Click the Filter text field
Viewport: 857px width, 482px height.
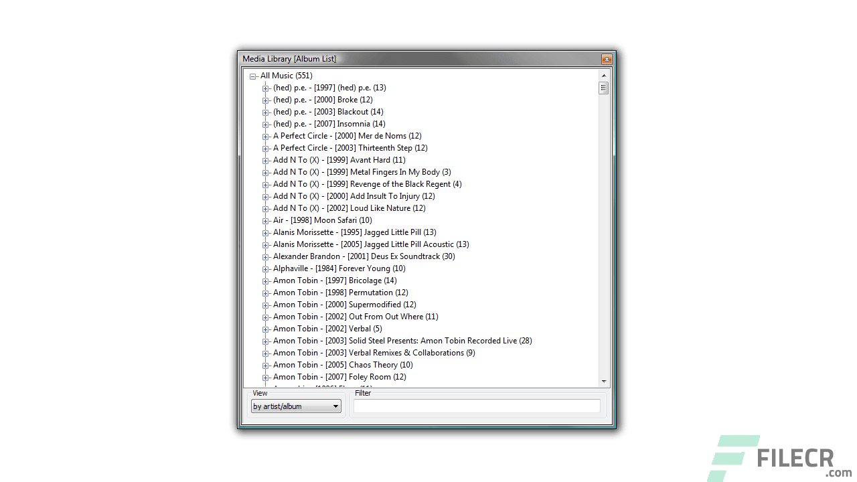click(477, 406)
